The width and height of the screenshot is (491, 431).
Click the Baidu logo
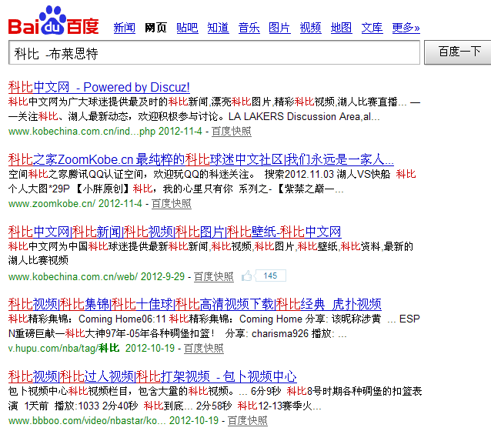pyautogui.click(x=54, y=22)
